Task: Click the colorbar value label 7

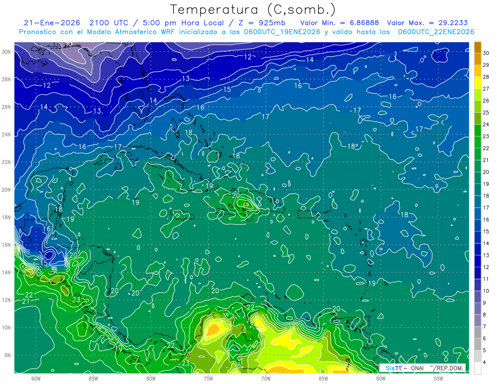Action: coord(485,327)
